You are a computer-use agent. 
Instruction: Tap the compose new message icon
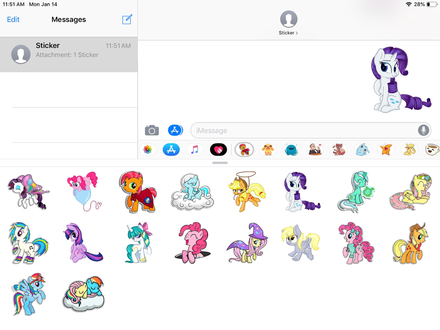click(x=127, y=19)
